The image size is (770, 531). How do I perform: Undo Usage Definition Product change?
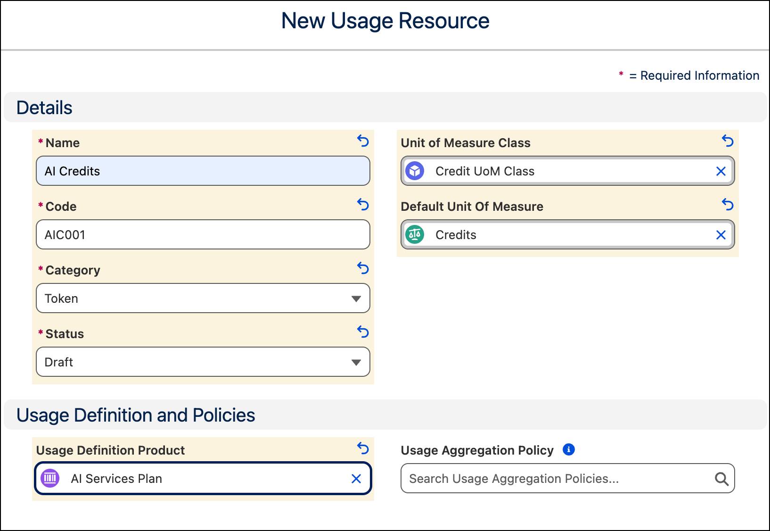(363, 448)
